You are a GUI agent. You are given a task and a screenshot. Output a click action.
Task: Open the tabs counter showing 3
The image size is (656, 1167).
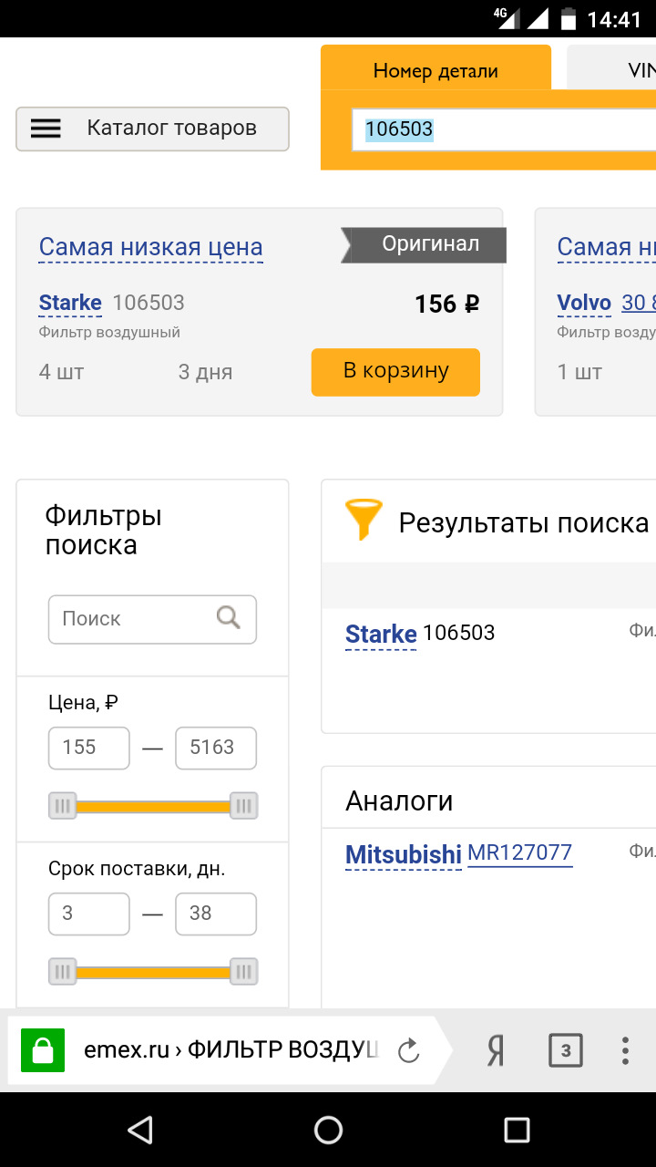tap(565, 1050)
